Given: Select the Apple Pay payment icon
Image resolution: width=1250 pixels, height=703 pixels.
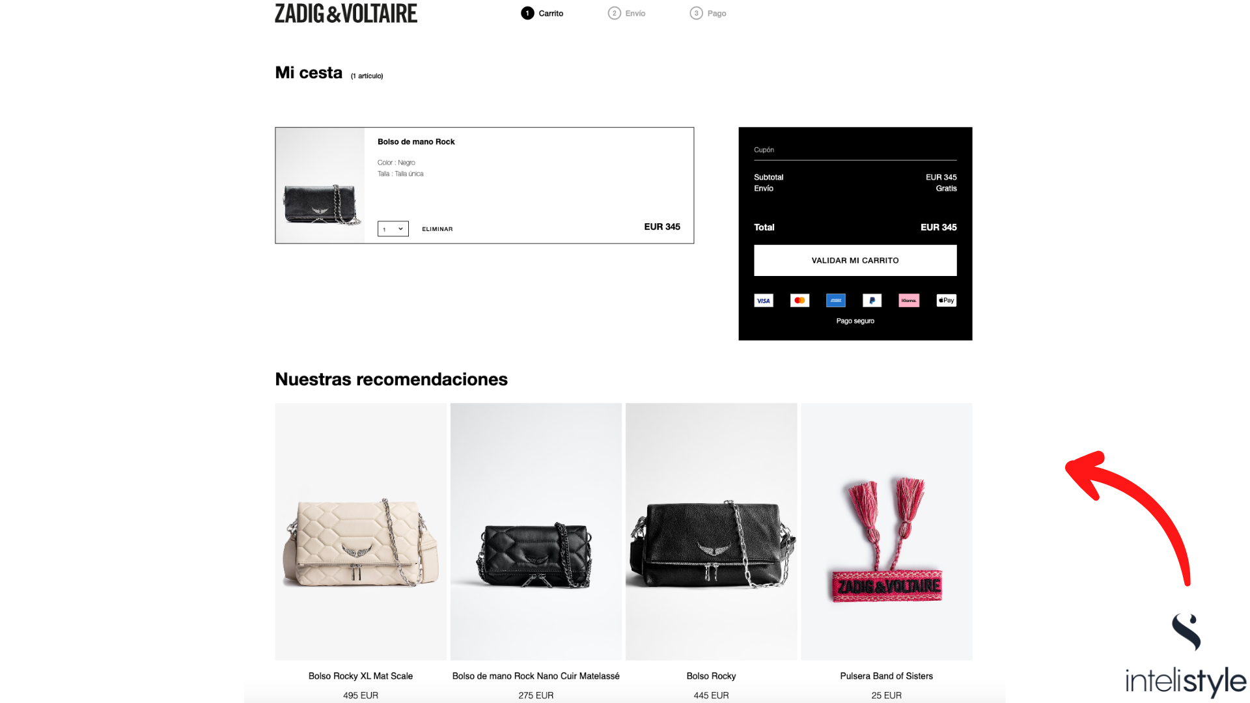Looking at the screenshot, I should click(x=947, y=300).
